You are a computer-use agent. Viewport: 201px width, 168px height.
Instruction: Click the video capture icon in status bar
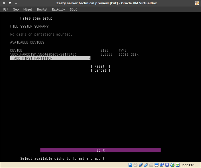[x=162, y=165]
